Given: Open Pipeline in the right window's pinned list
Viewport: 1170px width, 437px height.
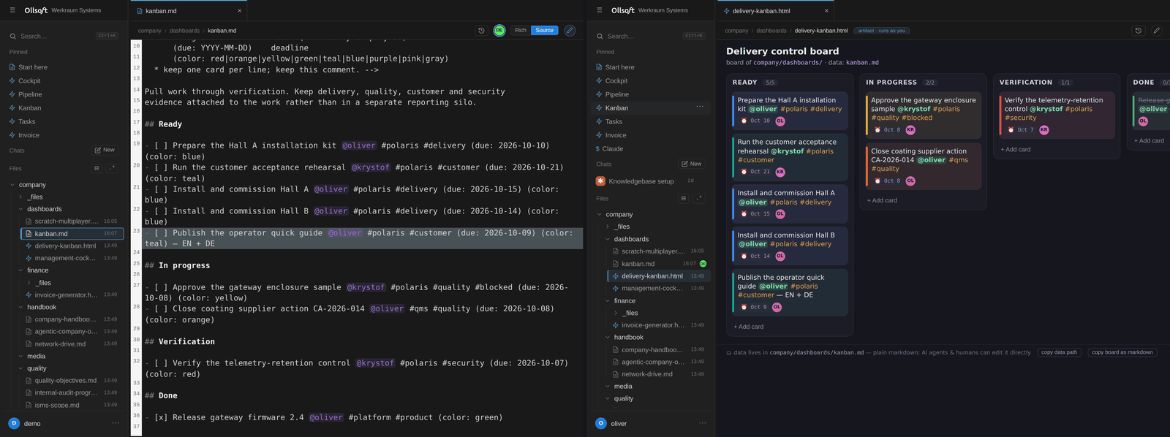Looking at the screenshot, I should [651, 94].
